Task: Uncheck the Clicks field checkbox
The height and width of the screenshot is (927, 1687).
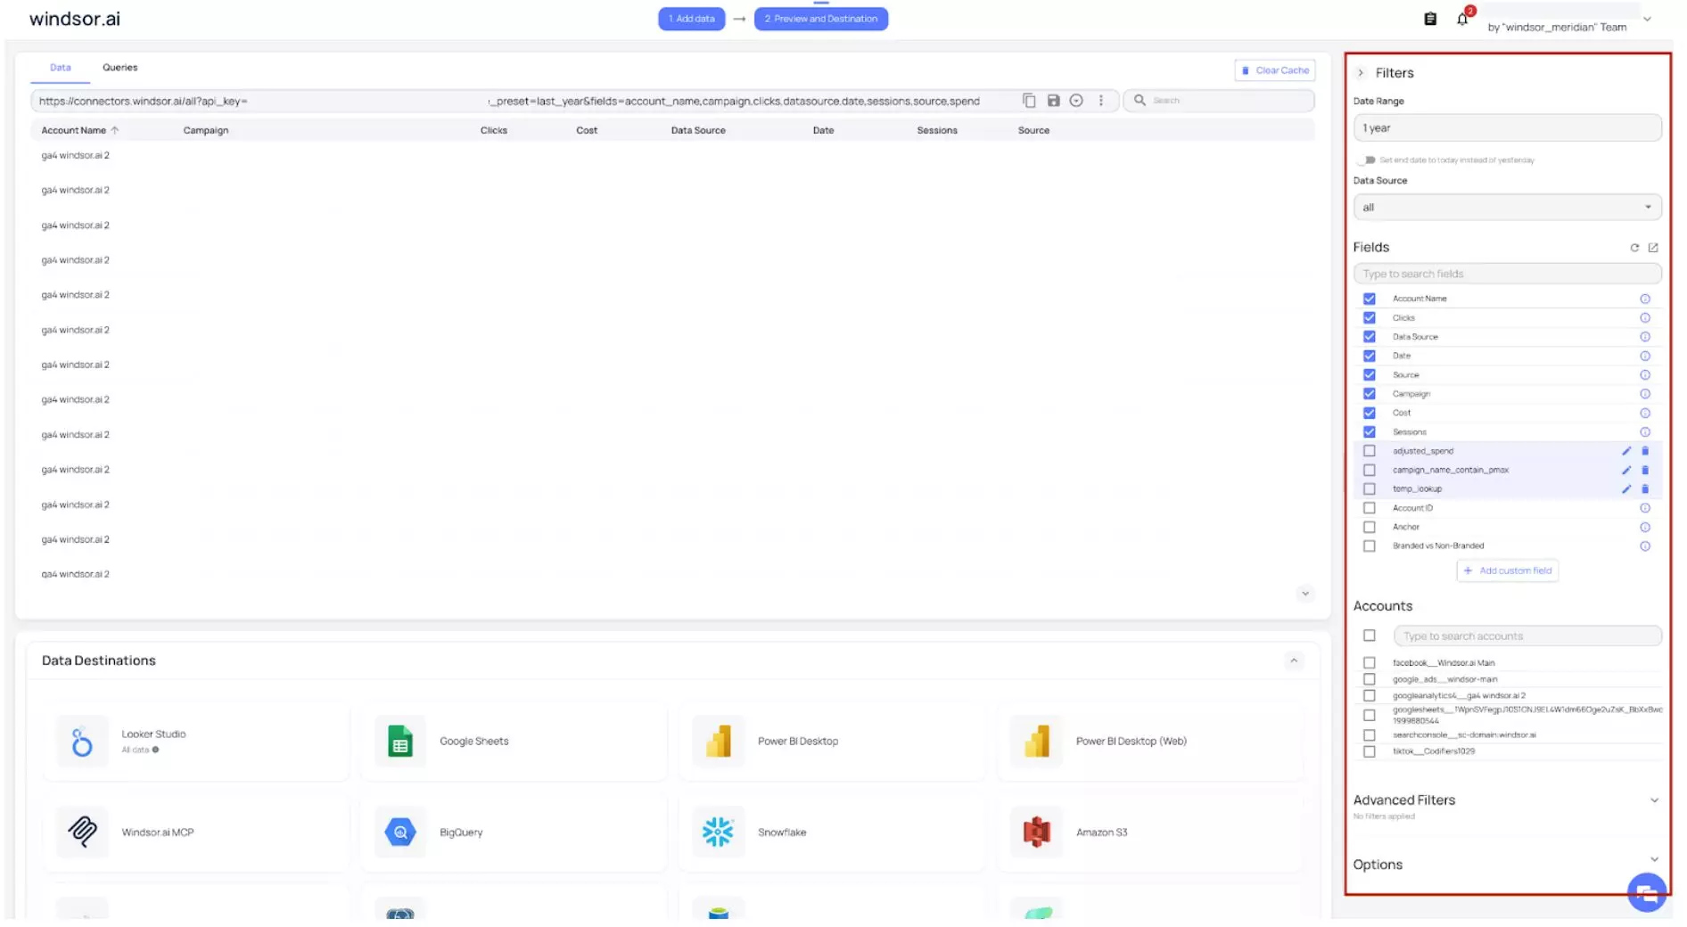Action: point(1370,318)
